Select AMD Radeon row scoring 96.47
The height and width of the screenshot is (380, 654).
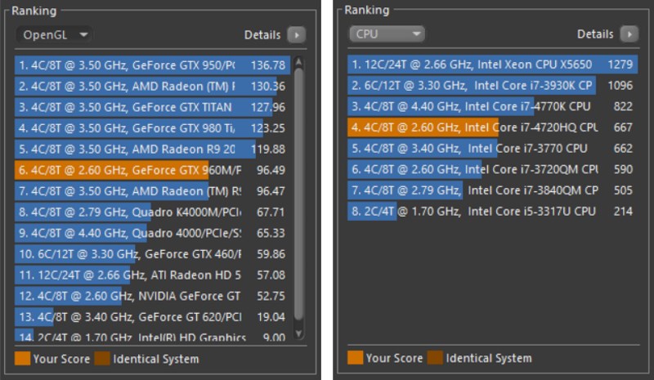pyautogui.click(x=153, y=191)
